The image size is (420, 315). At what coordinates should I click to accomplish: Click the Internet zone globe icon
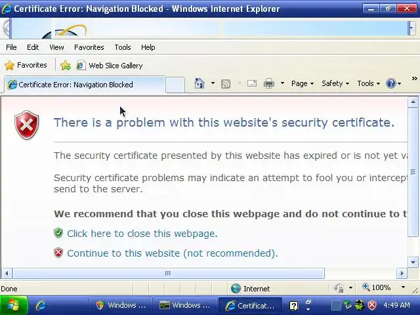pos(236,289)
